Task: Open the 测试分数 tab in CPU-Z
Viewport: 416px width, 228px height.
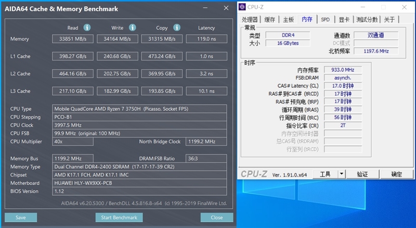Action: pos(367,19)
